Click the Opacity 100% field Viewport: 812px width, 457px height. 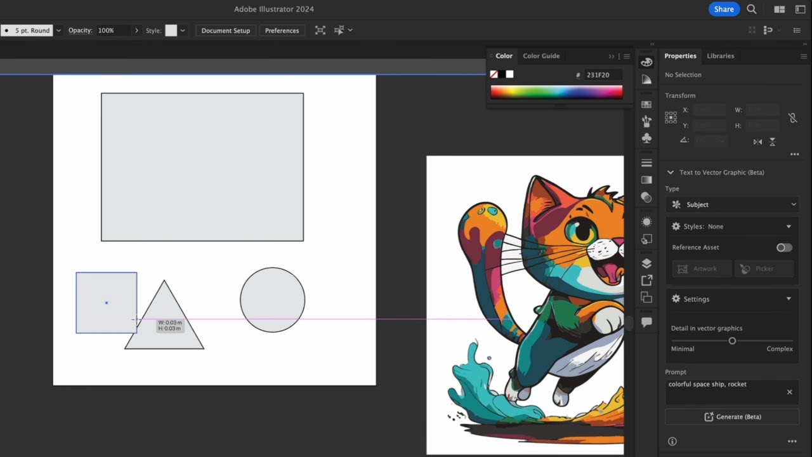[114, 30]
